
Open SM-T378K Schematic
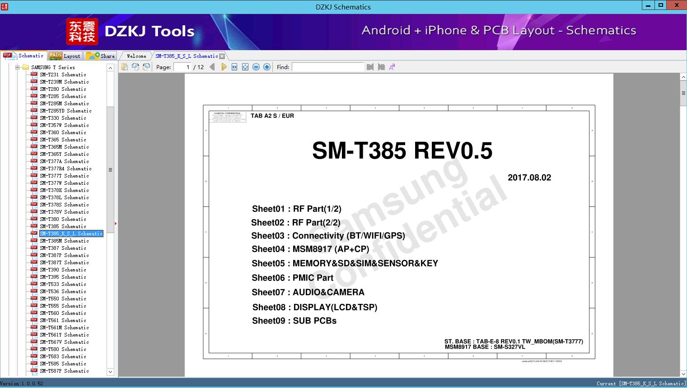tap(64, 190)
